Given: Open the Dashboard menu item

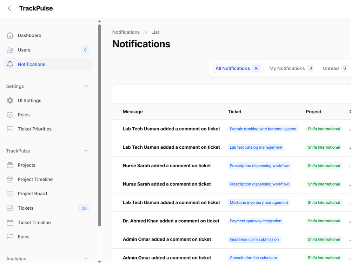Looking at the screenshot, I should pos(48,35).
